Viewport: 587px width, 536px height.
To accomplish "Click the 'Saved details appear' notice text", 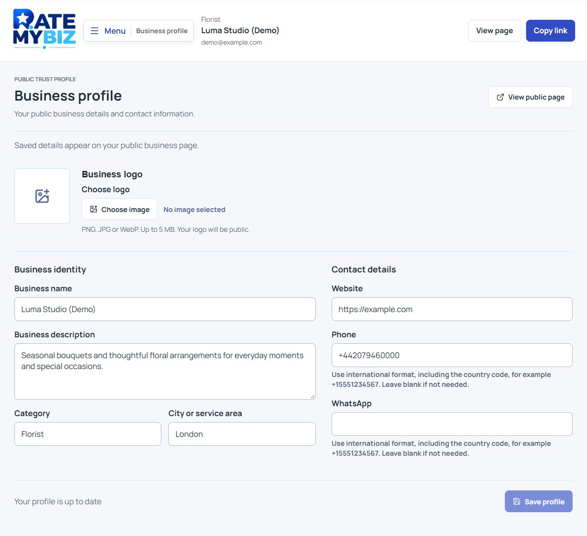I will [x=107, y=146].
